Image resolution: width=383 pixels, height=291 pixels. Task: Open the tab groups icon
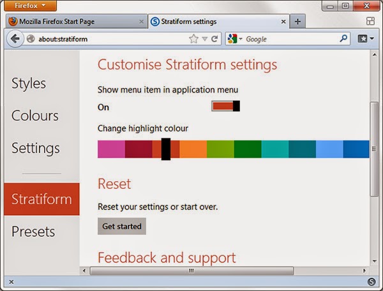[370, 21]
